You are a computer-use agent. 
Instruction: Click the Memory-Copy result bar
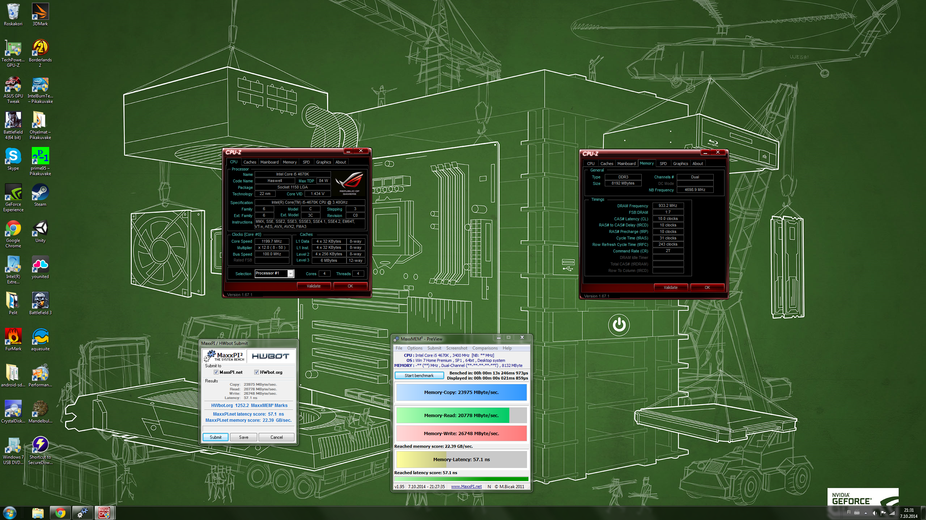(461, 392)
